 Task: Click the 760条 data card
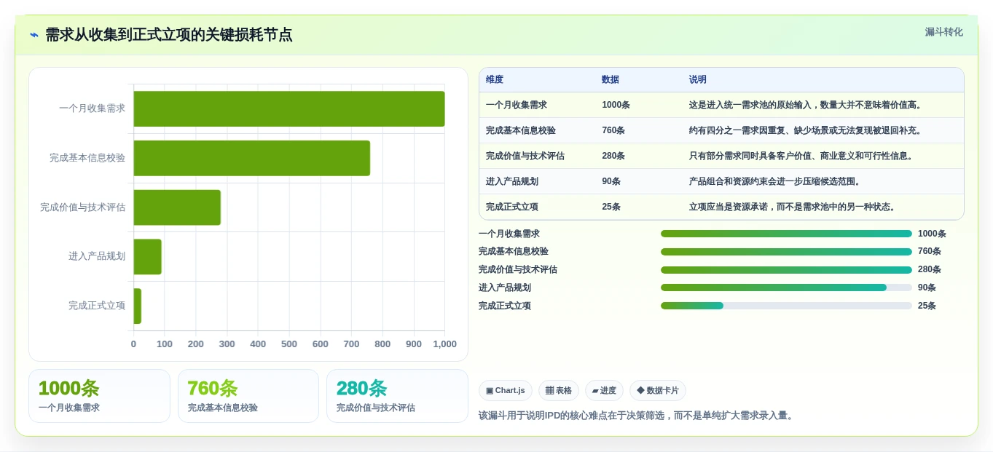pos(248,396)
